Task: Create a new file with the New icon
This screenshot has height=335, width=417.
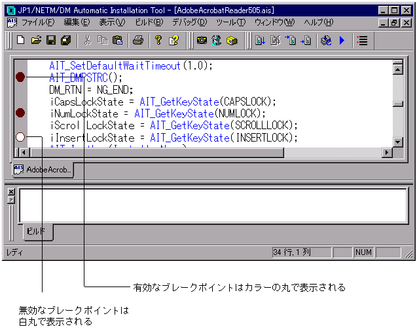Action: pos(21,40)
